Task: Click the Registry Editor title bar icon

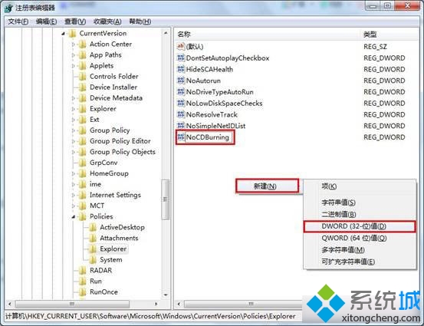Action: 8,8
